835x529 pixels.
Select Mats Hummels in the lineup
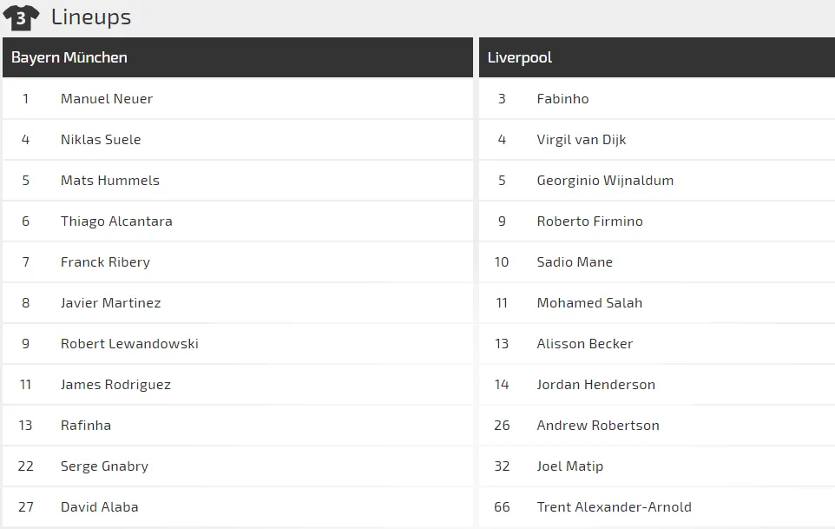point(110,181)
